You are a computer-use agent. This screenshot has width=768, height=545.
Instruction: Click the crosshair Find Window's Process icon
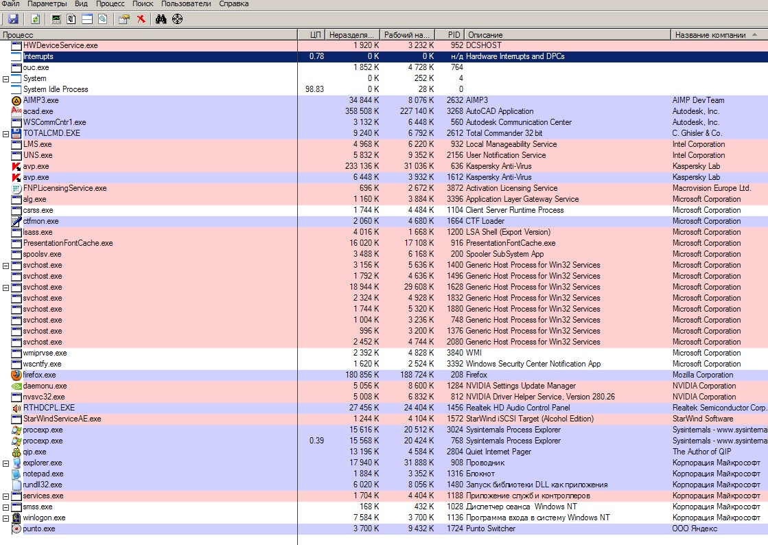(178, 19)
